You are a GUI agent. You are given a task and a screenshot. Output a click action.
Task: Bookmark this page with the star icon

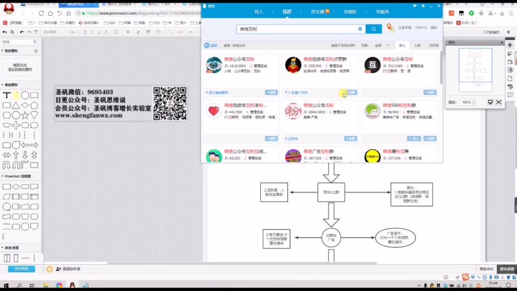69,13
